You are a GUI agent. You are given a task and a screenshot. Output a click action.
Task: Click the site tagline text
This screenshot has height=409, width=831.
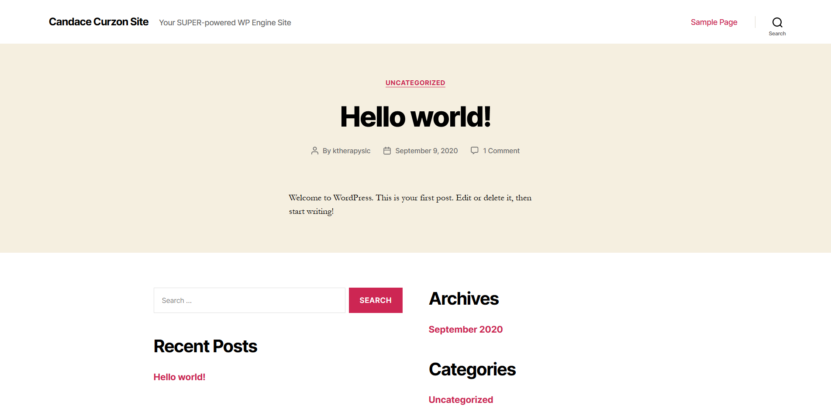click(x=225, y=23)
